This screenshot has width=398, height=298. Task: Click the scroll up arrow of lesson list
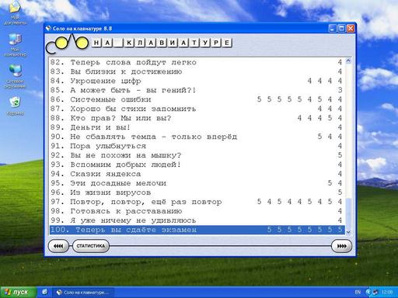point(348,61)
